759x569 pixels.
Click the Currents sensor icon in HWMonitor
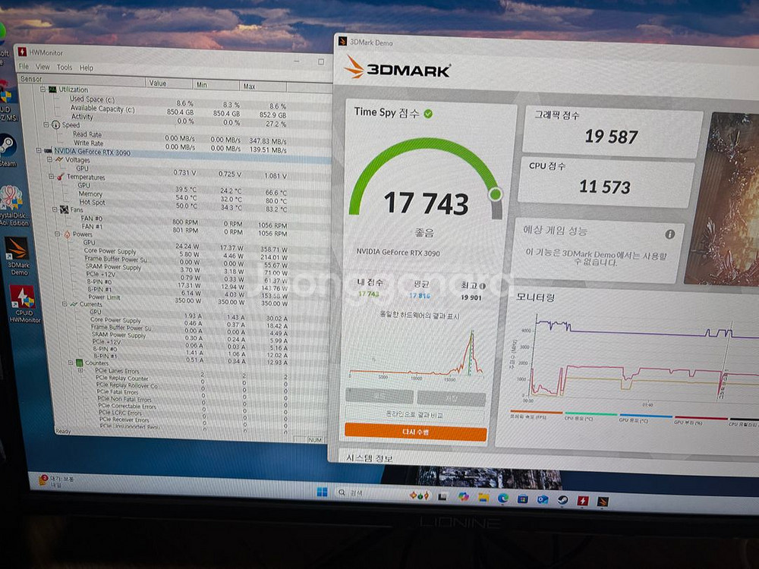point(74,304)
